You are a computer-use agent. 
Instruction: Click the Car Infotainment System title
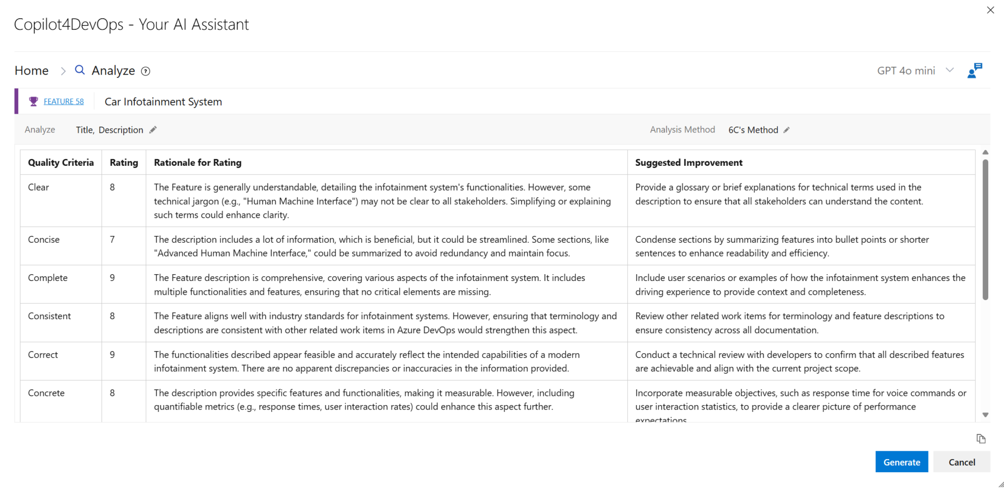[163, 102]
